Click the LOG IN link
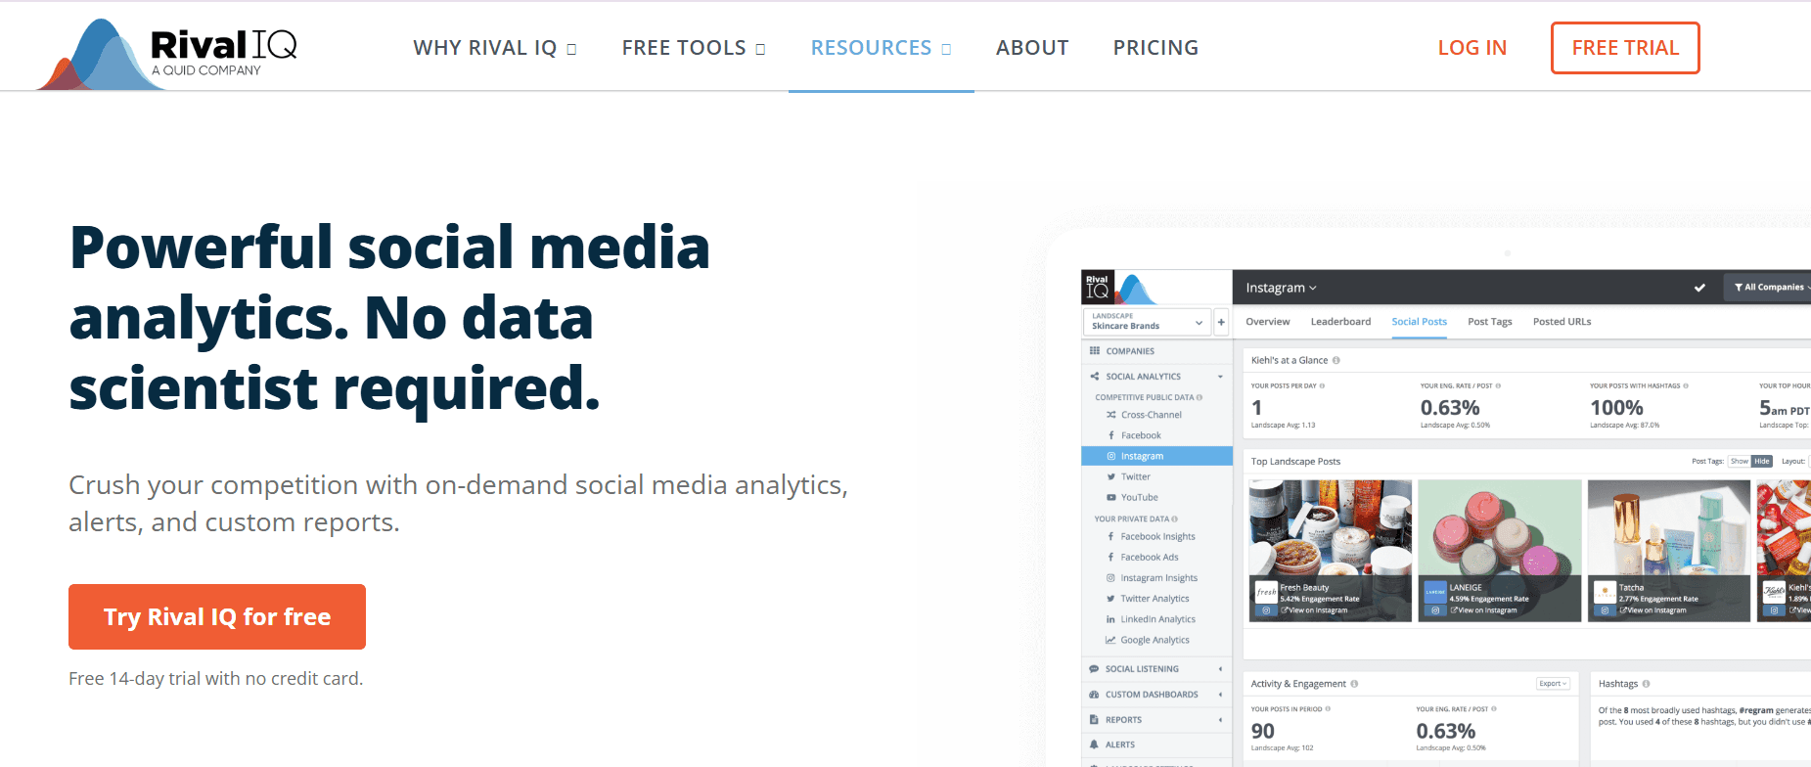 [x=1471, y=48]
